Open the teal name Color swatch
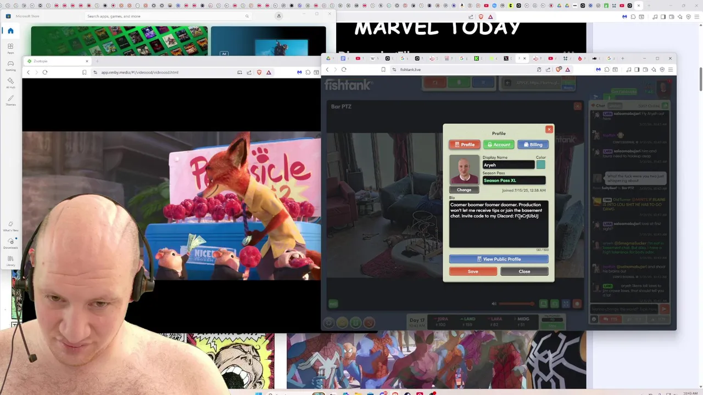703x395 pixels. click(x=541, y=165)
